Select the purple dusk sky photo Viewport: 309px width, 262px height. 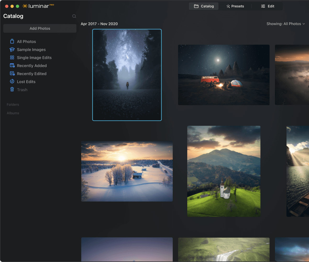[127, 249]
